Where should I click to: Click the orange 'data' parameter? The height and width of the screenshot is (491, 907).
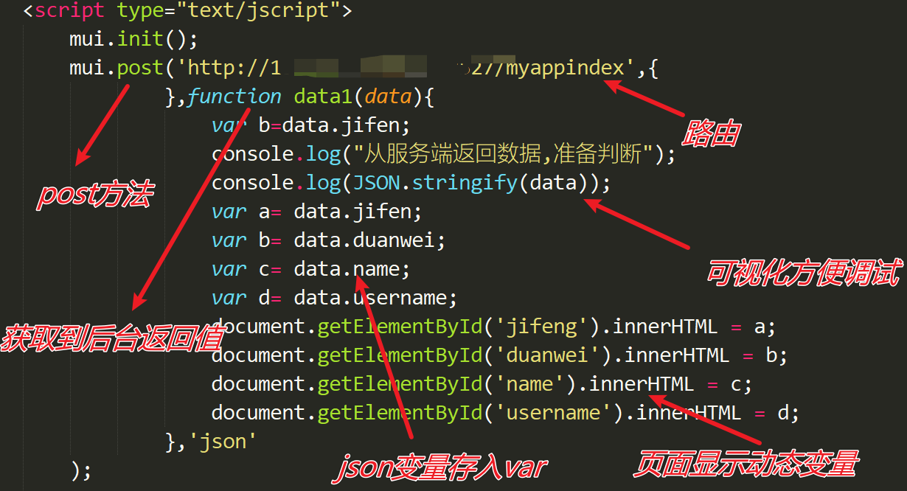point(388,97)
